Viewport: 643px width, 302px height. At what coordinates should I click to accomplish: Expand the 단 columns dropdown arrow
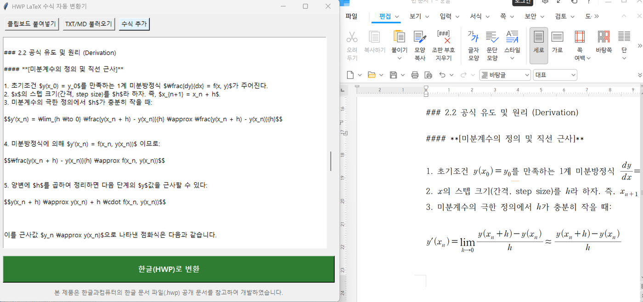coord(624,58)
